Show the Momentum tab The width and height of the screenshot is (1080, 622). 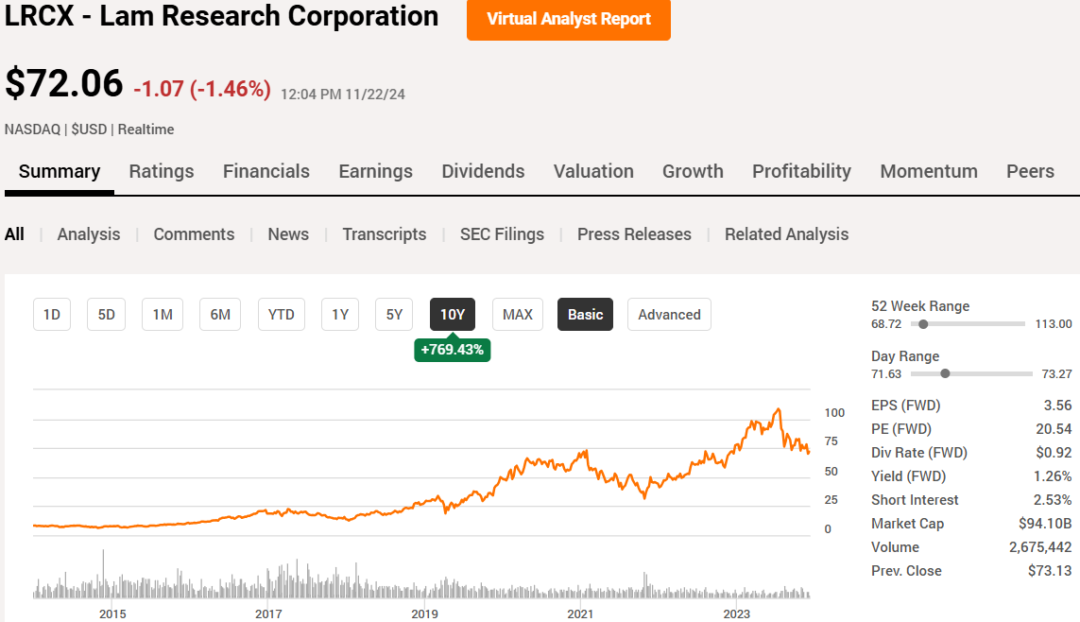(x=929, y=171)
